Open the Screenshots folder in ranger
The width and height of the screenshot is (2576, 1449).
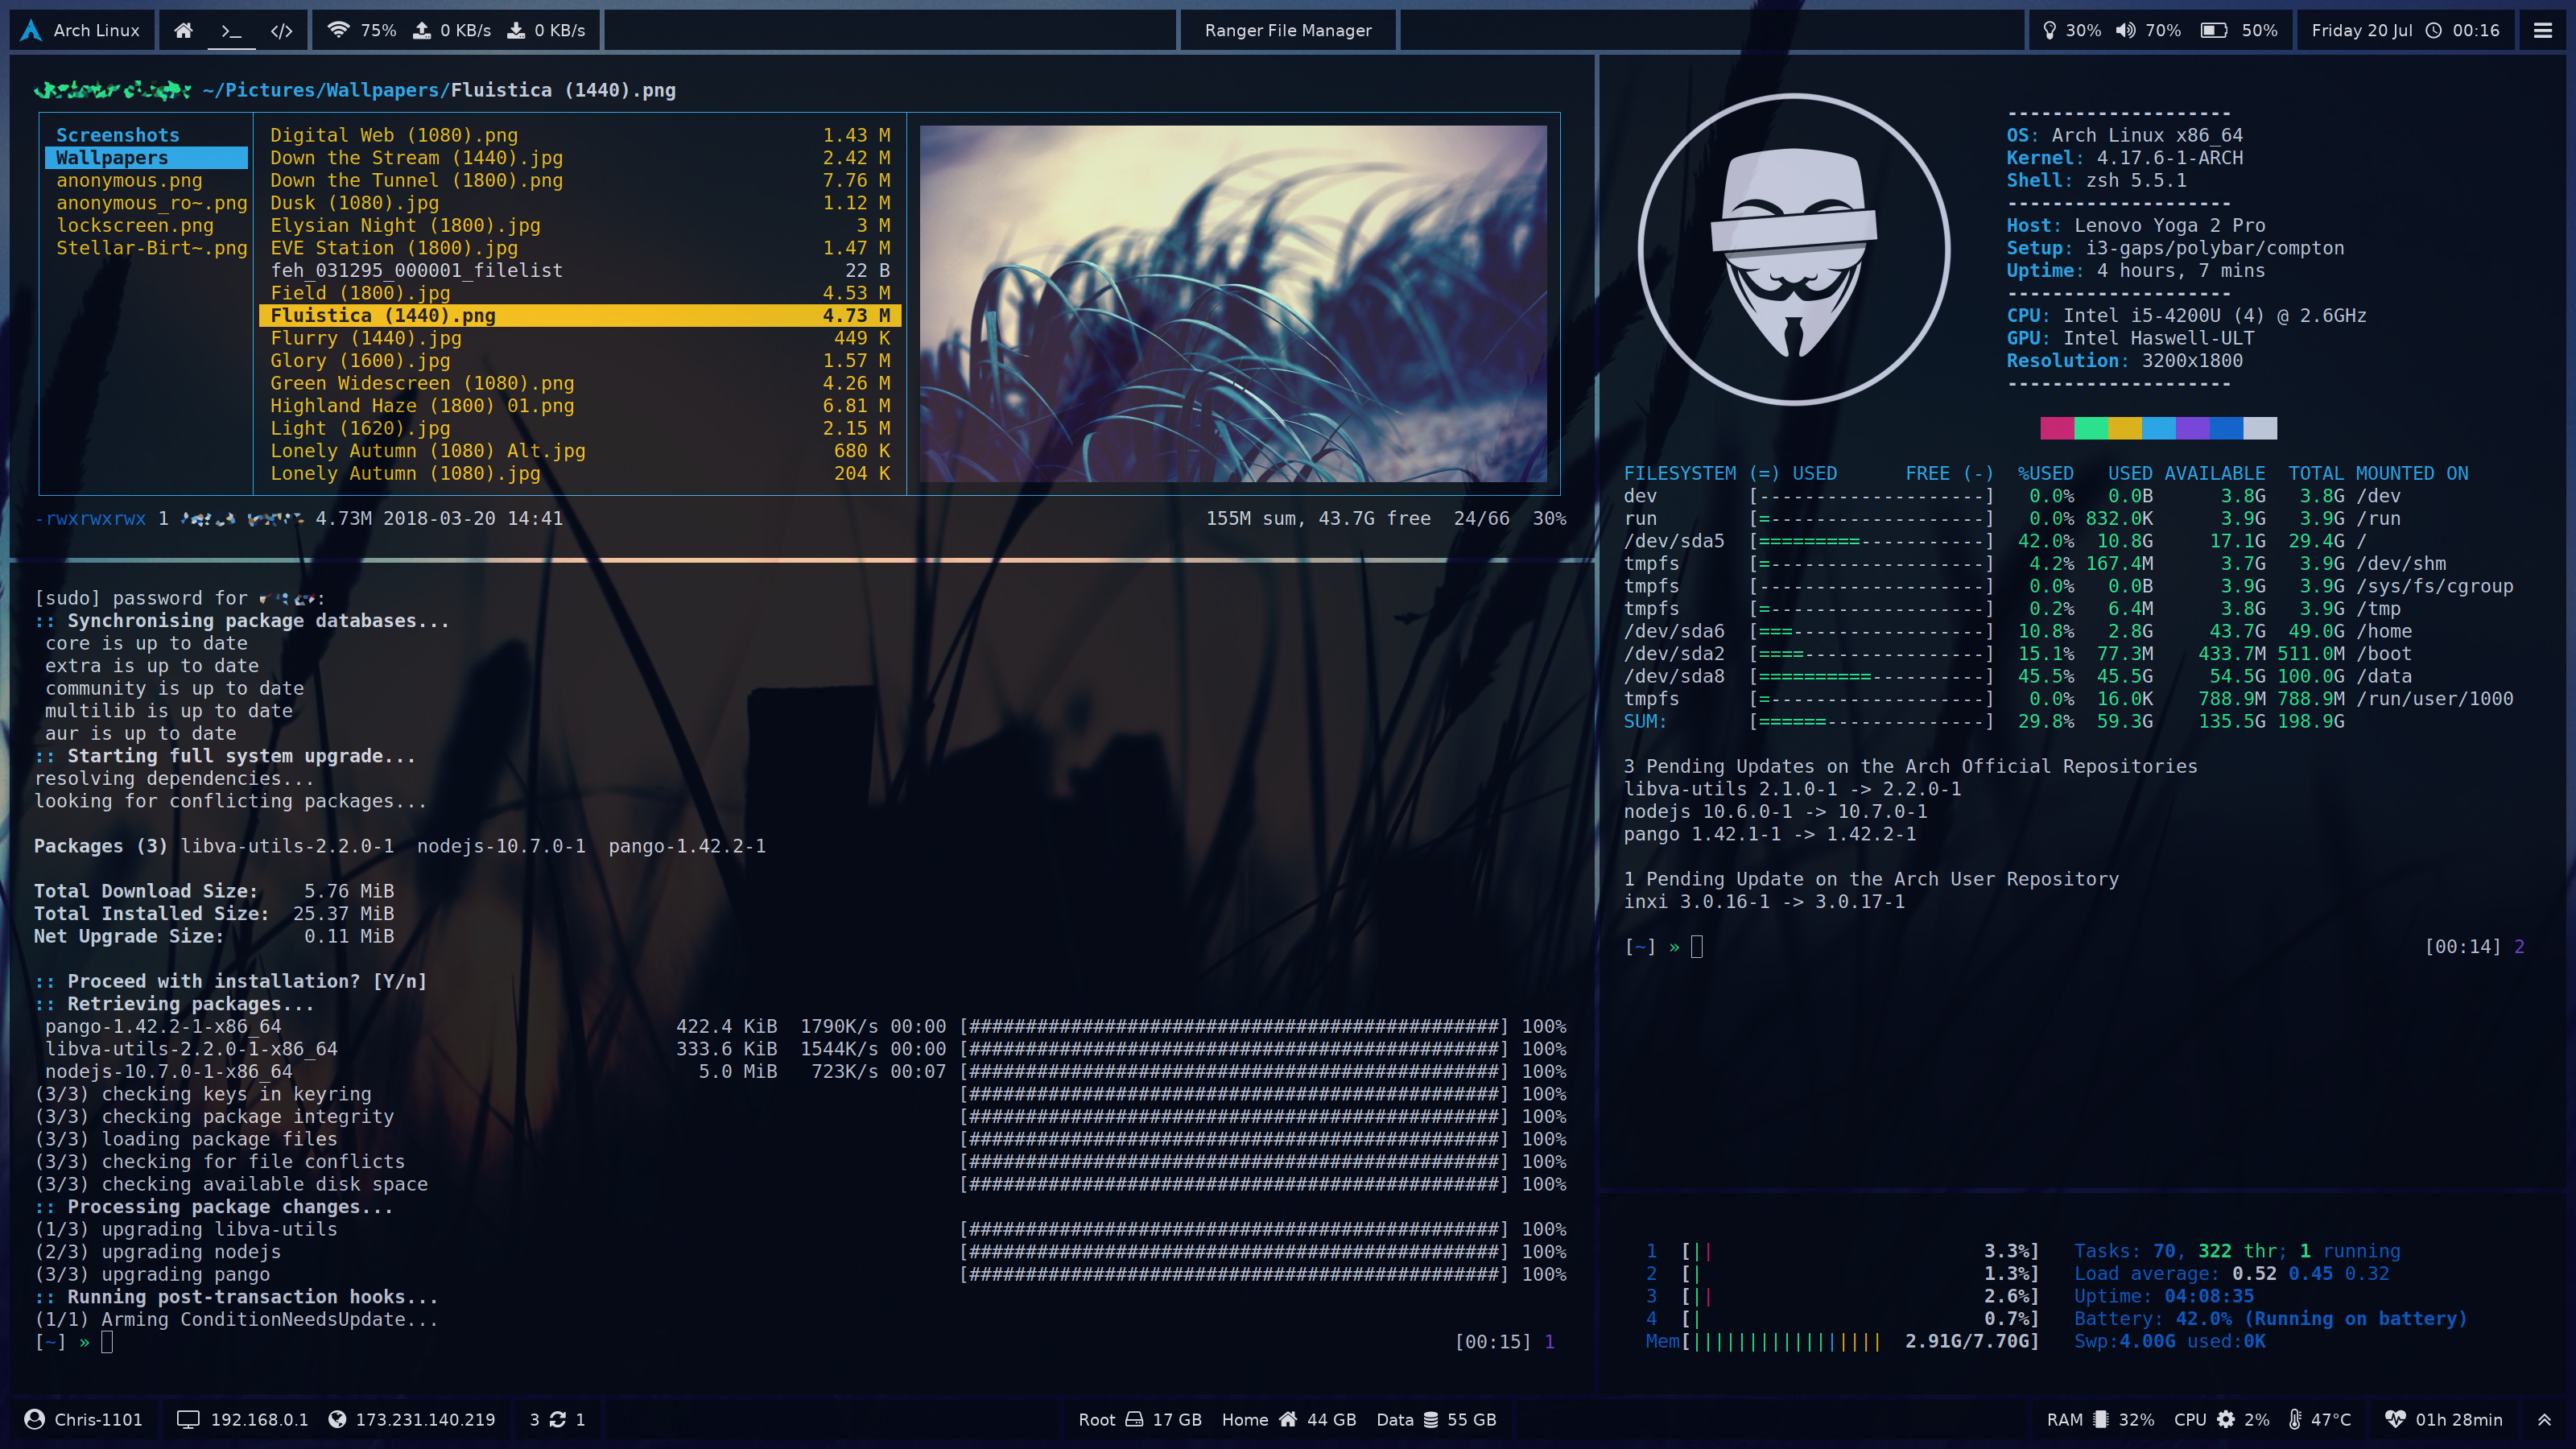point(117,135)
